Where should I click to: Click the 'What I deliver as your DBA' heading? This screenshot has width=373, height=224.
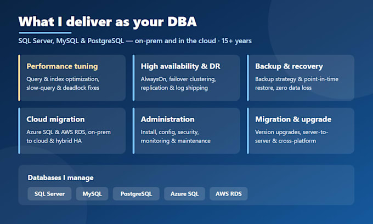[x=108, y=22]
